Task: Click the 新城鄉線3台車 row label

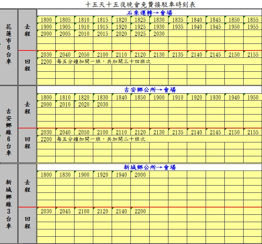Action: click(x=9, y=204)
